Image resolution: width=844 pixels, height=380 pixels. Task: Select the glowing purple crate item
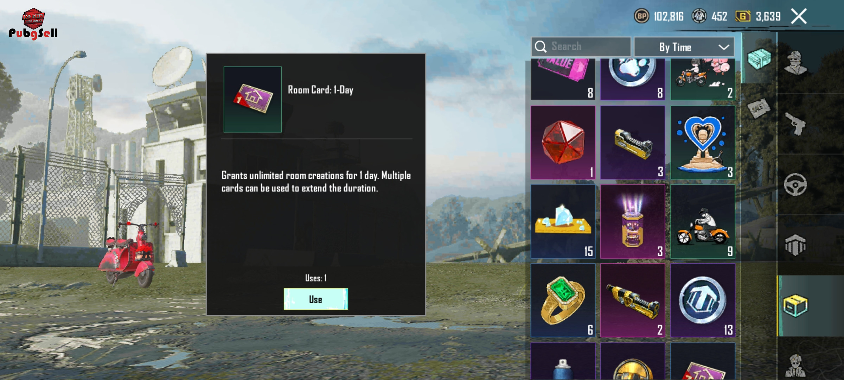(x=633, y=221)
